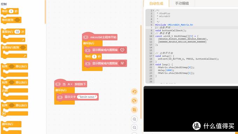Select the 'microbit主程序开始' hat block
The image size is (238, 134).
pyautogui.click(x=100, y=37)
